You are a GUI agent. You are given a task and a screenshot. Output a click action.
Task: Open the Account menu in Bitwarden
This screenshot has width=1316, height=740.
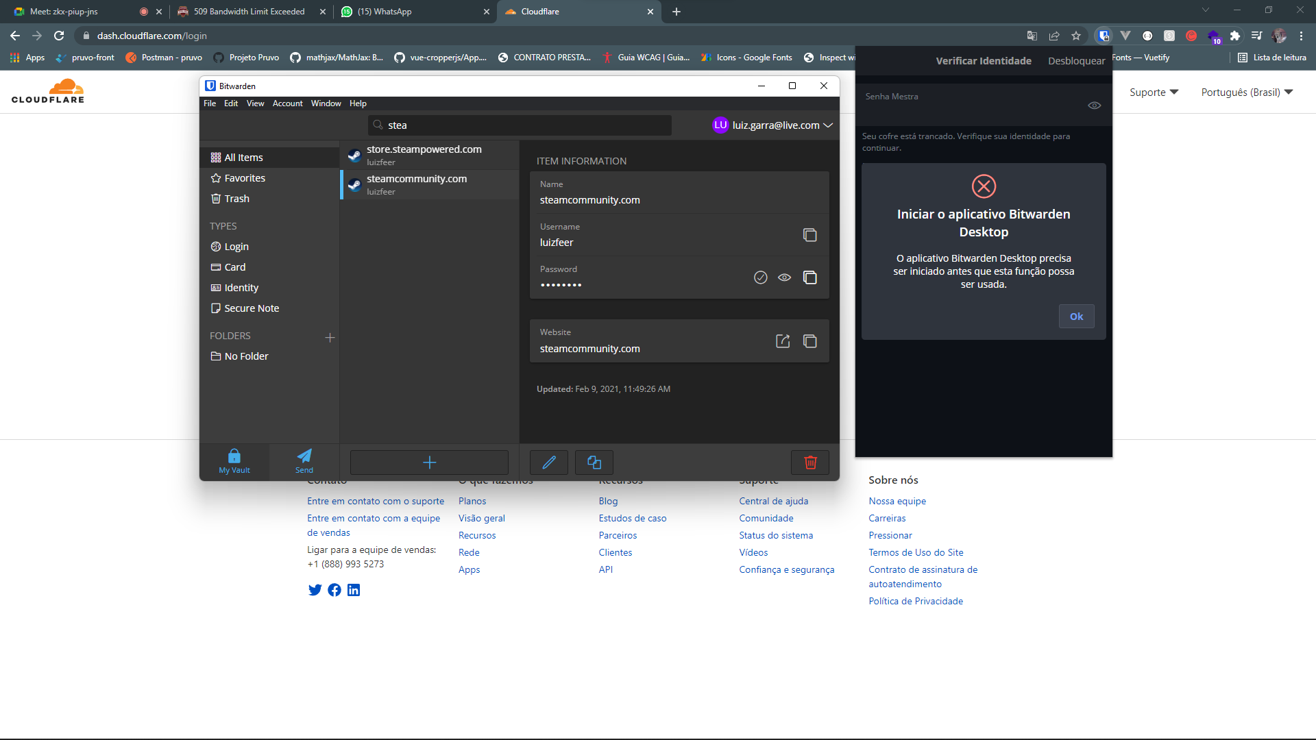(287, 103)
